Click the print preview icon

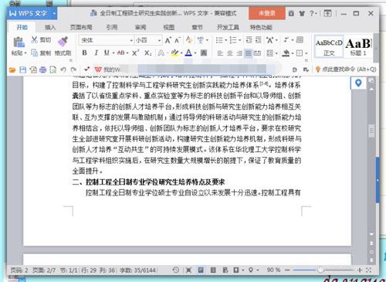click(x=53, y=70)
